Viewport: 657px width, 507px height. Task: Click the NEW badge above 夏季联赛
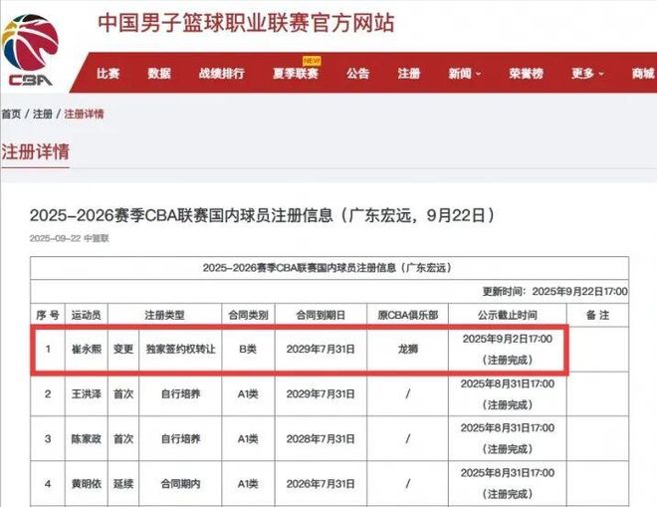[312, 60]
